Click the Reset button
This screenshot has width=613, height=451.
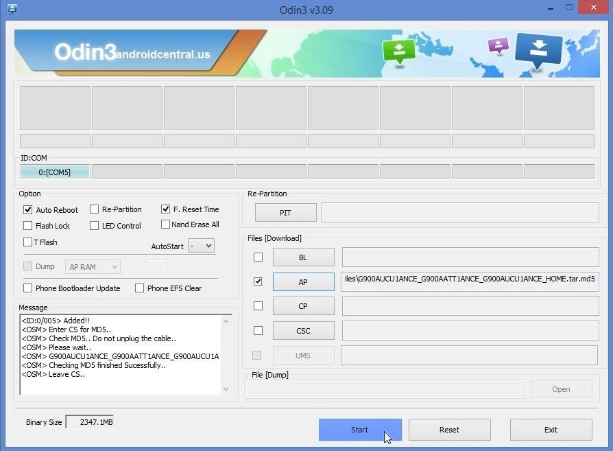pyautogui.click(x=450, y=430)
